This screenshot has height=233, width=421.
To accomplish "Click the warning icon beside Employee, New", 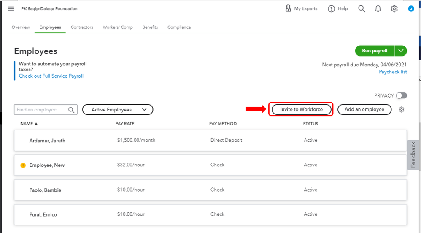I will (x=23, y=165).
